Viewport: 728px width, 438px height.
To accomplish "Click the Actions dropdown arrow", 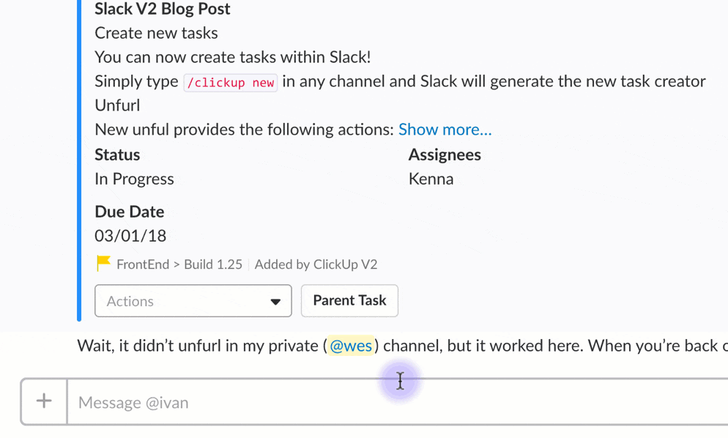I will pyautogui.click(x=275, y=302).
